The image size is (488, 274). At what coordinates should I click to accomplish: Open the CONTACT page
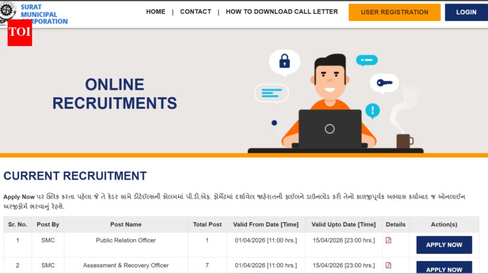coord(195,12)
